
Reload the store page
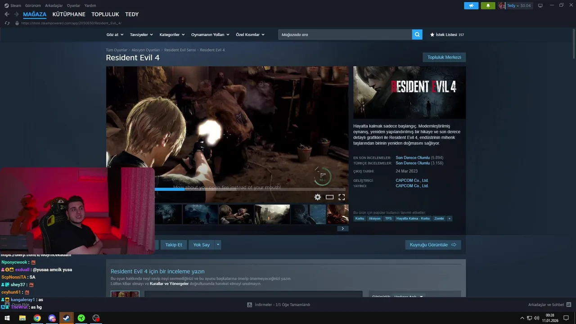[7, 23]
